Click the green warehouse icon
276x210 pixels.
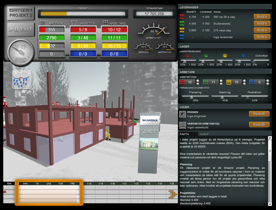point(206,56)
